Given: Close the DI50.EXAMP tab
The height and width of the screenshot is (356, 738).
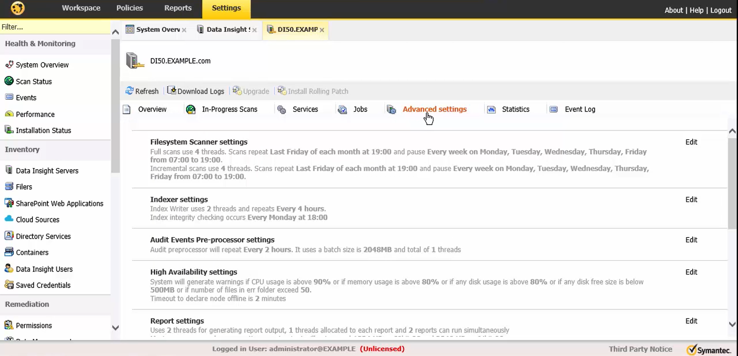Looking at the screenshot, I should [x=322, y=30].
